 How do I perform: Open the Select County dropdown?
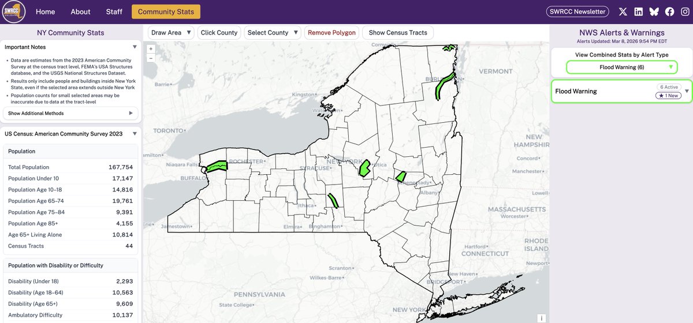coord(273,33)
